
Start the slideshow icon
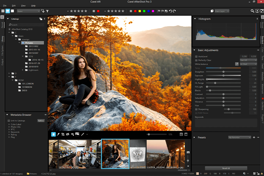click(257, 11)
